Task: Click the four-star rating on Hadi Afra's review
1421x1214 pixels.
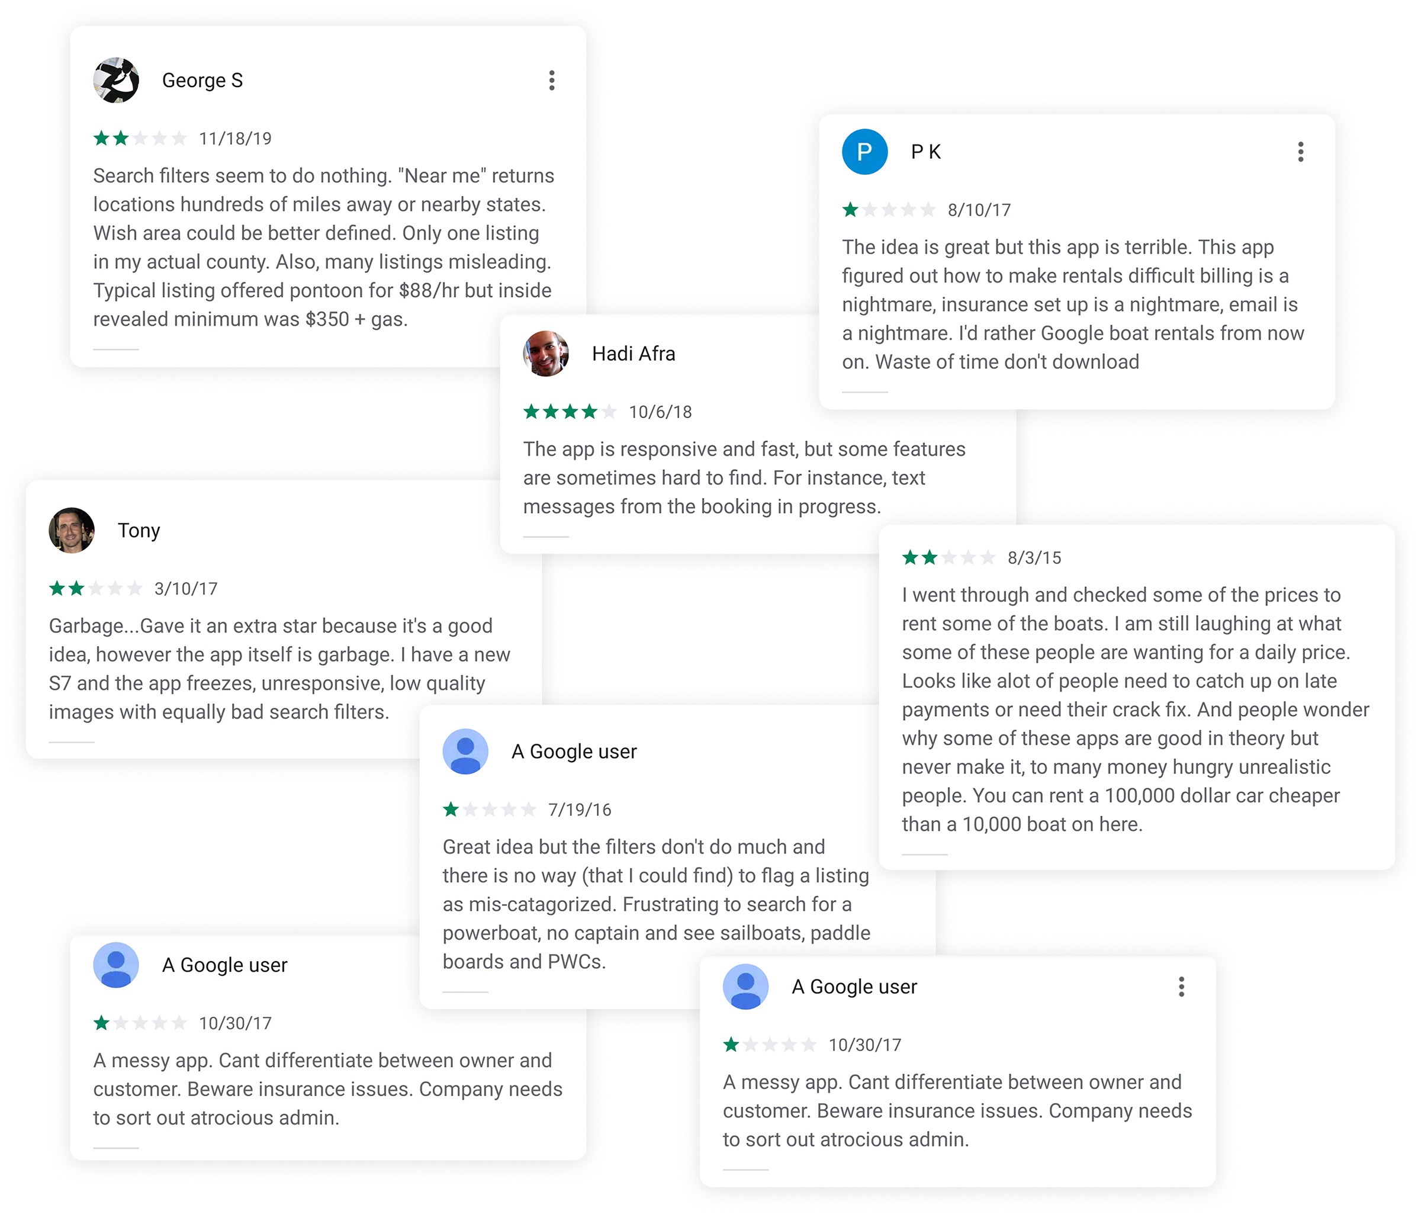Action: (570, 412)
